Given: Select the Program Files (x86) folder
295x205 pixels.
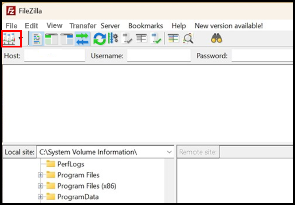Looking at the screenshot, I should (81, 186).
